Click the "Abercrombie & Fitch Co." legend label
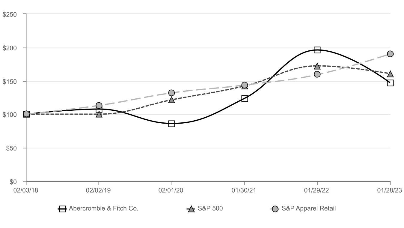Image resolution: width=404 pixels, height=228 pixels. tap(103, 208)
